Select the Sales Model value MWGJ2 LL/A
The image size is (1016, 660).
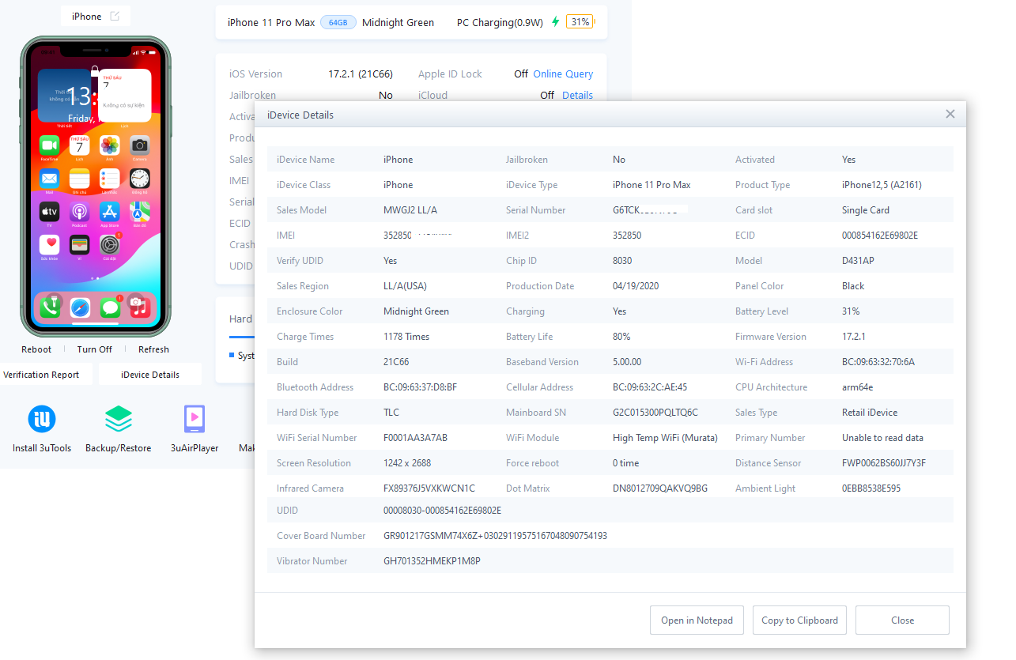click(x=410, y=210)
